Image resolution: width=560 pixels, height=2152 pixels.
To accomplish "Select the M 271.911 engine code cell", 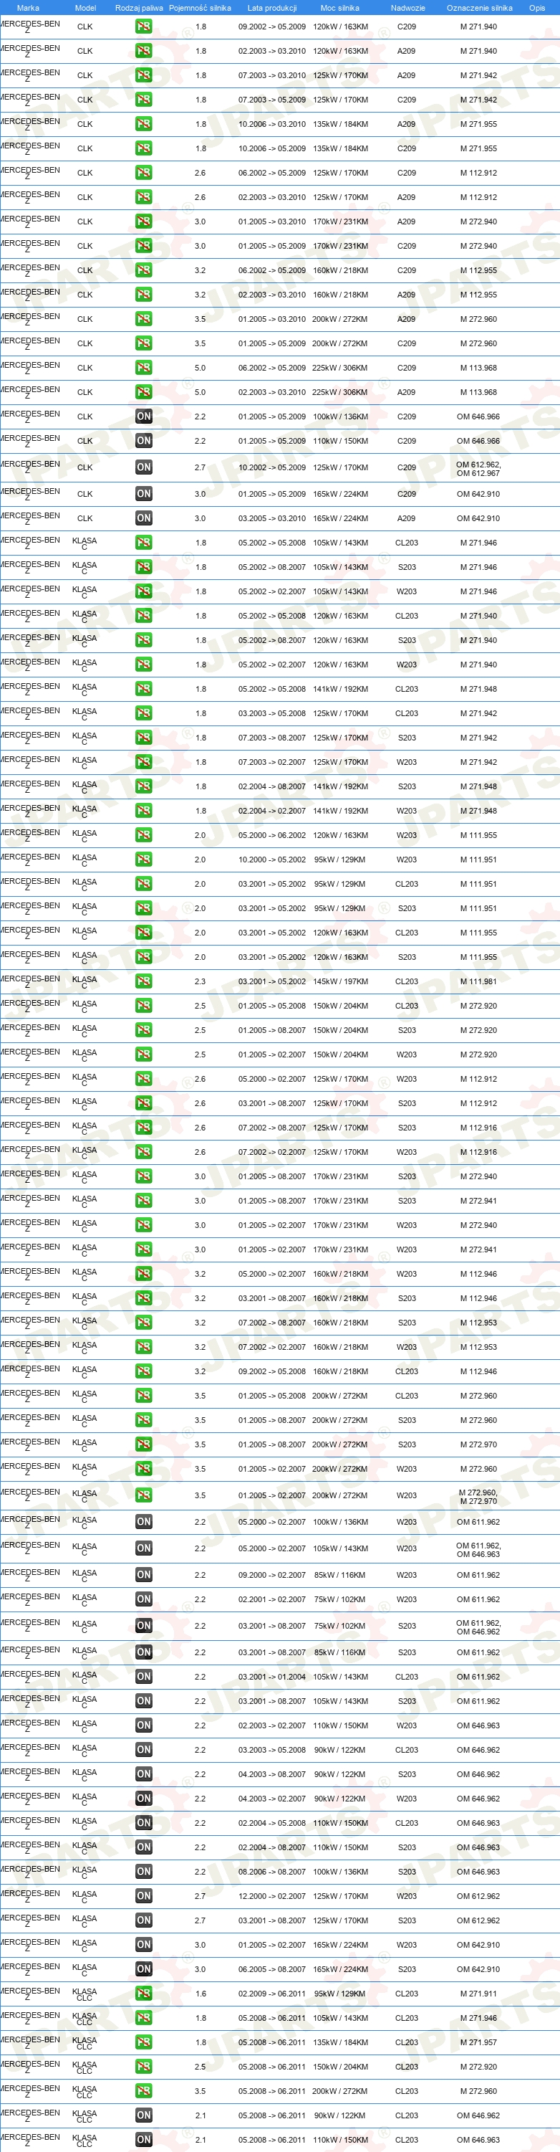I will point(478,1994).
